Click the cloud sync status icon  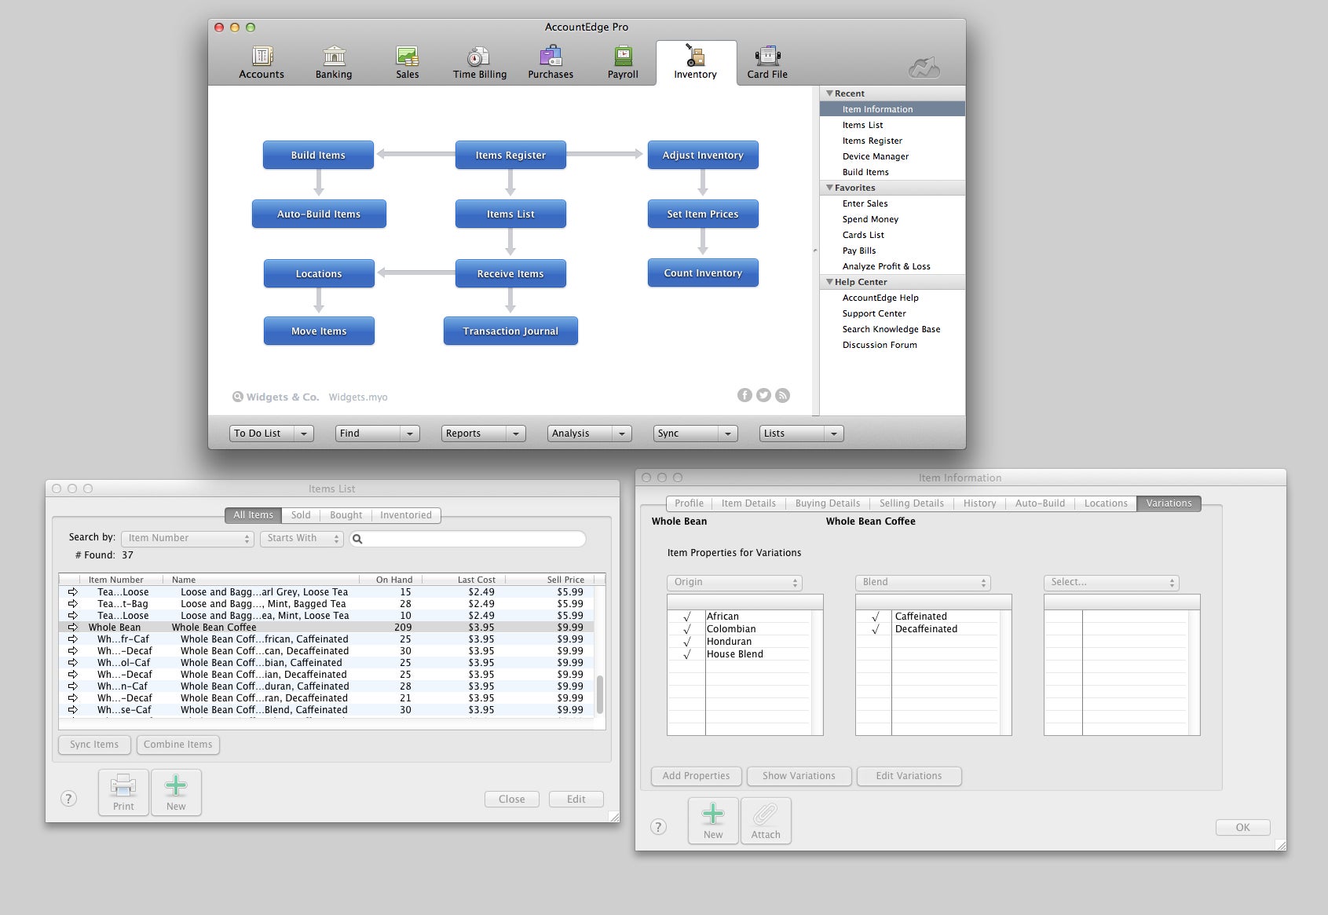pos(924,68)
